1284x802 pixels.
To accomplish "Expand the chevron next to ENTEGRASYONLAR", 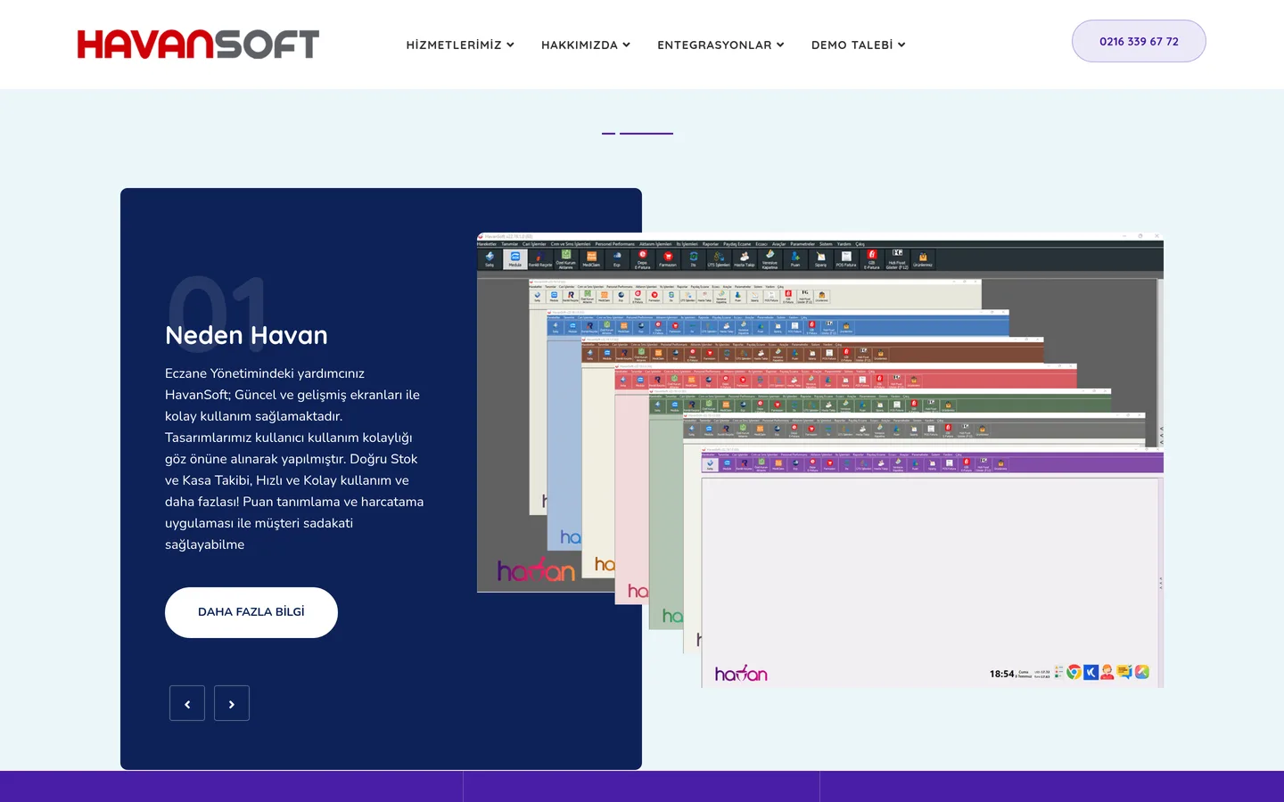I will pyautogui.click(x=780, y=45).
